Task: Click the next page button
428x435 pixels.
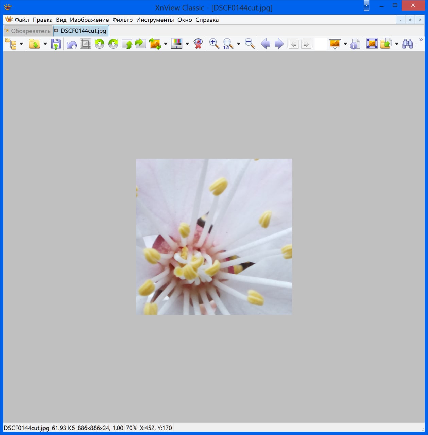Action: [x=307, y=44]
